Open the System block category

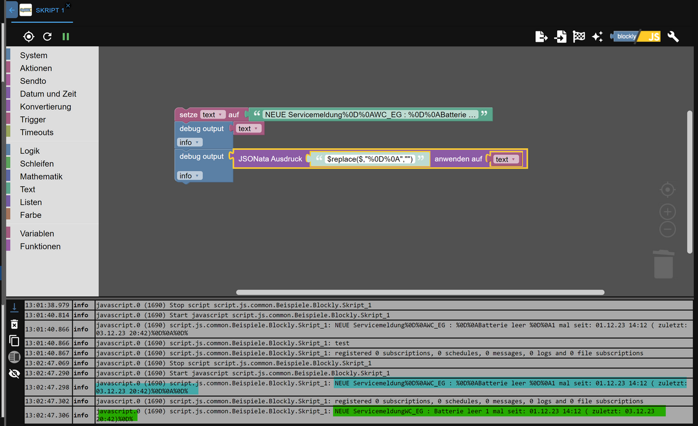pos(34,55)
